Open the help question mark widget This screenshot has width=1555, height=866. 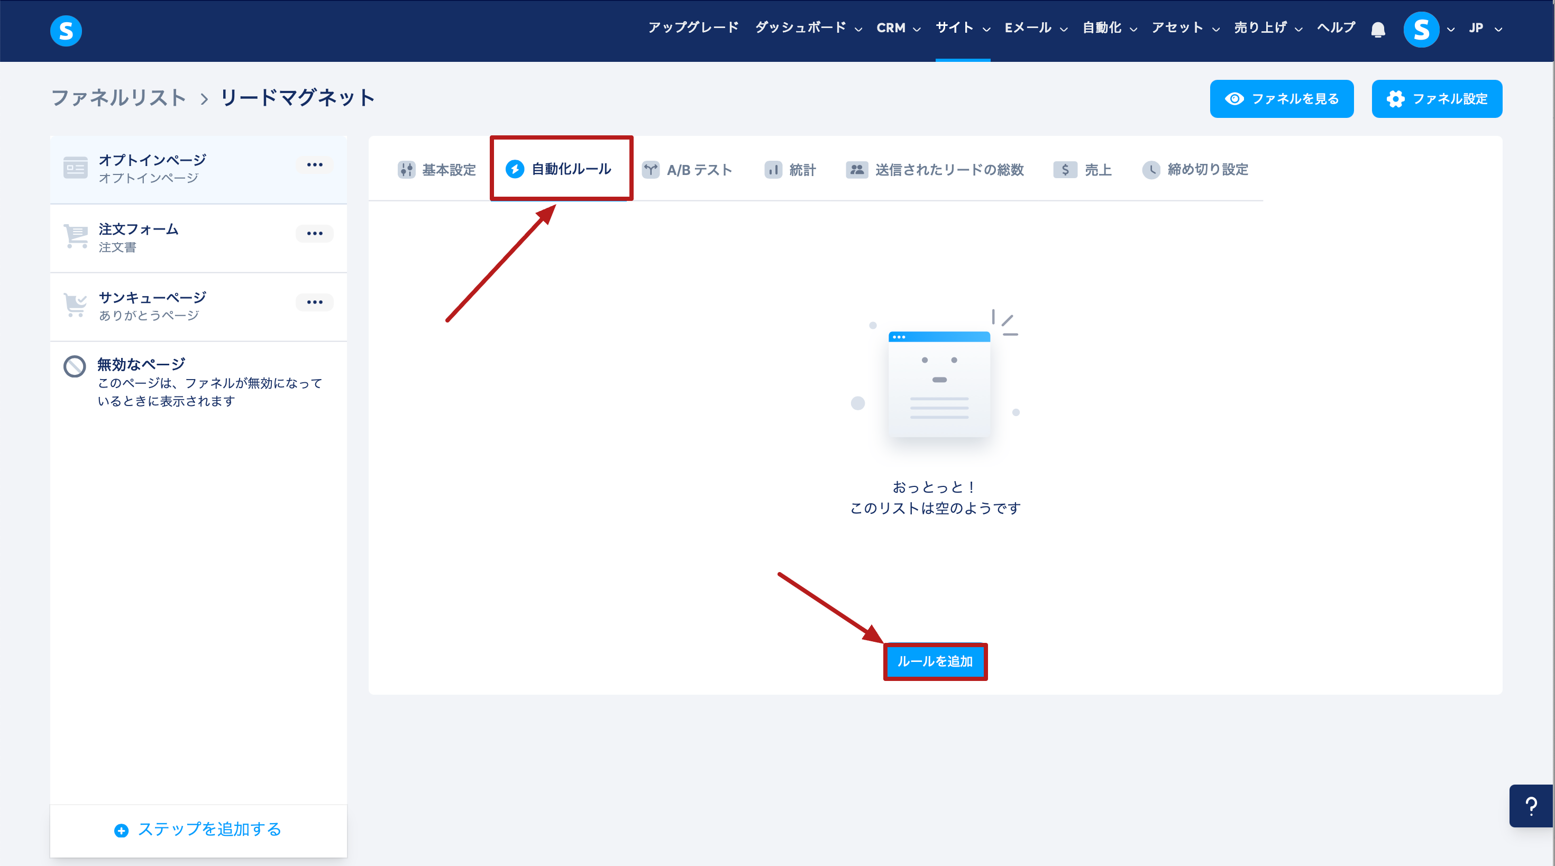tap(1531, 806)
